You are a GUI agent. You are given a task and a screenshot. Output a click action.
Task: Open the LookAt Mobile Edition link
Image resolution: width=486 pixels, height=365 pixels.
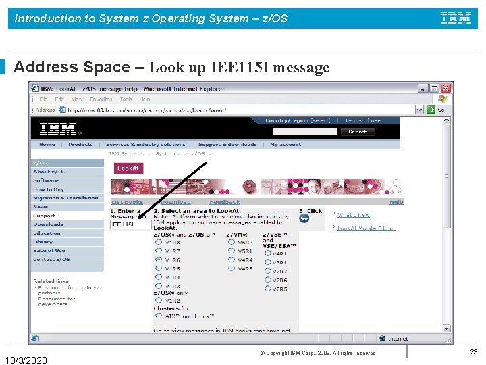click(367, 228)
